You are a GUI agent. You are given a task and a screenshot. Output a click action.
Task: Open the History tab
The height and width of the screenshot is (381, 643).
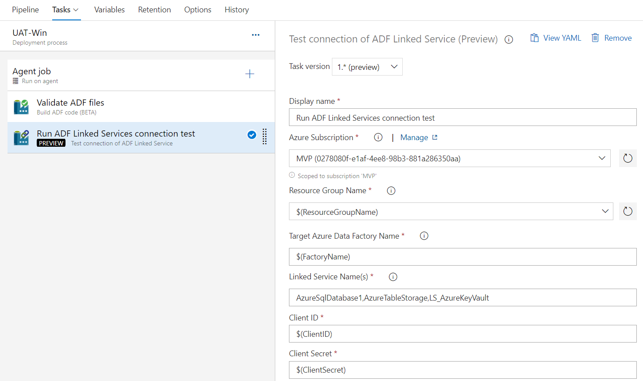click(x=236, y=9)
